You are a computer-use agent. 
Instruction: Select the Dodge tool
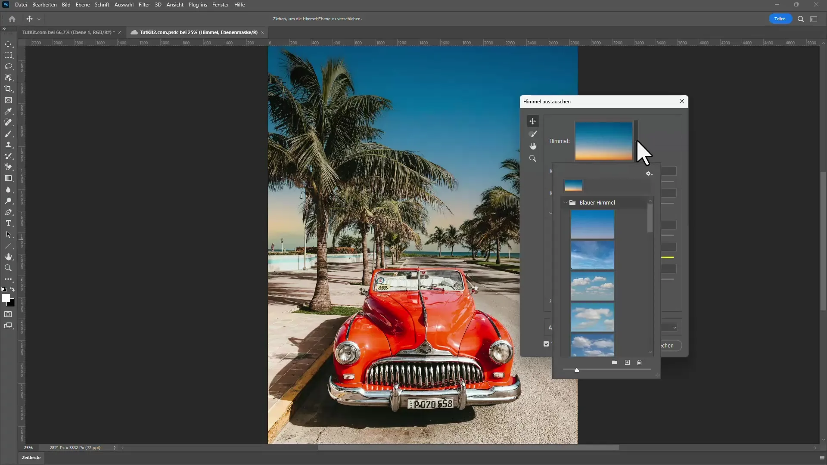click(x=8, y=201)
